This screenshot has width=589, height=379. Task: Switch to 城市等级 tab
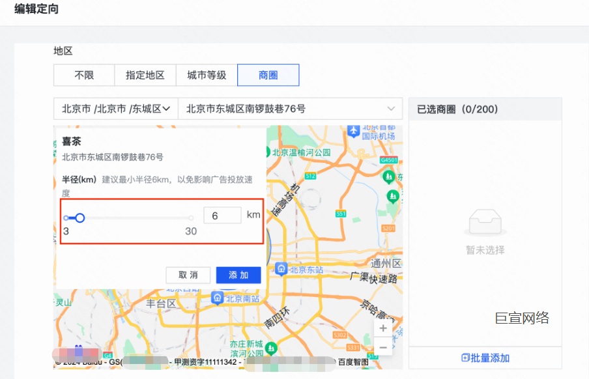[207, 75]
